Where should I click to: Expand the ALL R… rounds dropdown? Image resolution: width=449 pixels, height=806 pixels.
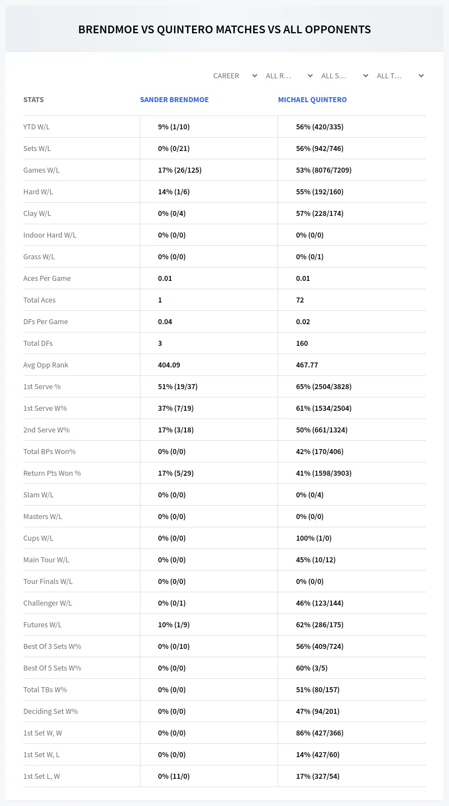289,76
